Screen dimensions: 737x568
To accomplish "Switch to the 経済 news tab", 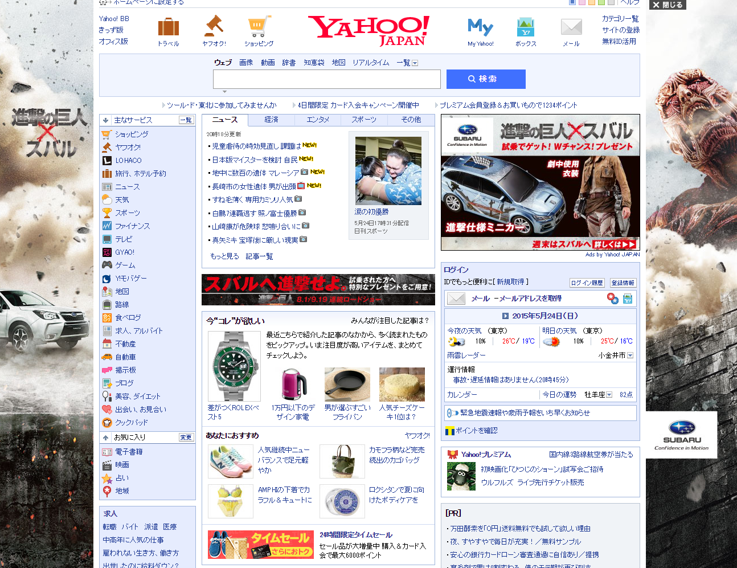I will [x=271, y=120].
